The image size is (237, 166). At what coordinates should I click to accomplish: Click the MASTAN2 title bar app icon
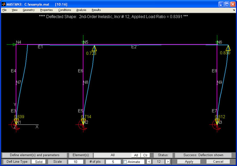pos(4,4)
